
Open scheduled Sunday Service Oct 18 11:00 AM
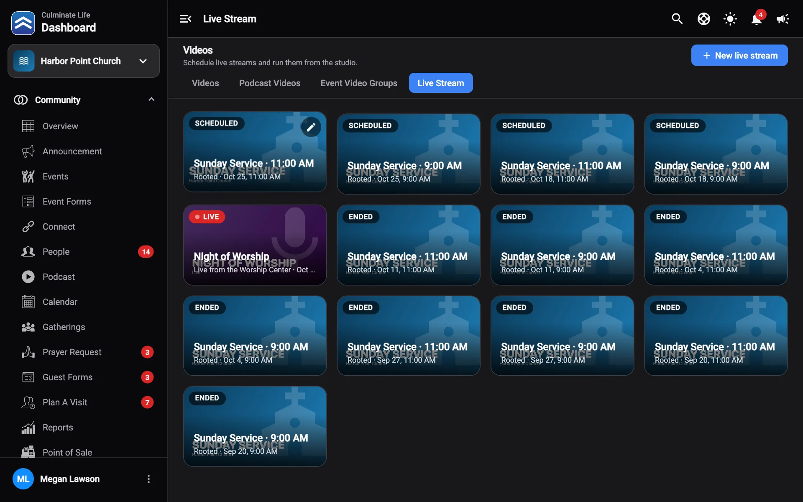click(562, 154)
